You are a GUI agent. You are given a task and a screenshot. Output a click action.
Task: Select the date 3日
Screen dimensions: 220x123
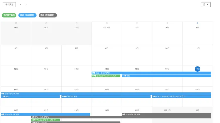click(x=167, y=28)
